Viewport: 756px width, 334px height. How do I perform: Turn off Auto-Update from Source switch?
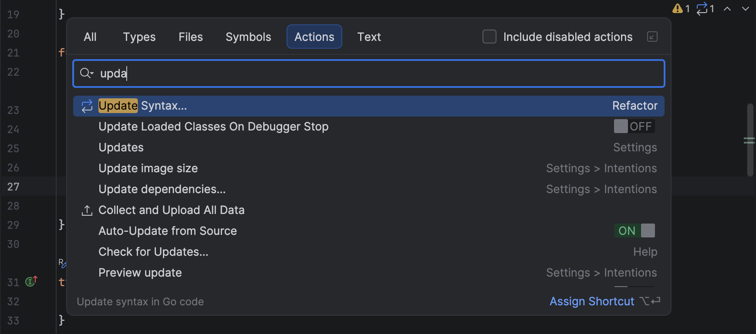tap(634, 231)
